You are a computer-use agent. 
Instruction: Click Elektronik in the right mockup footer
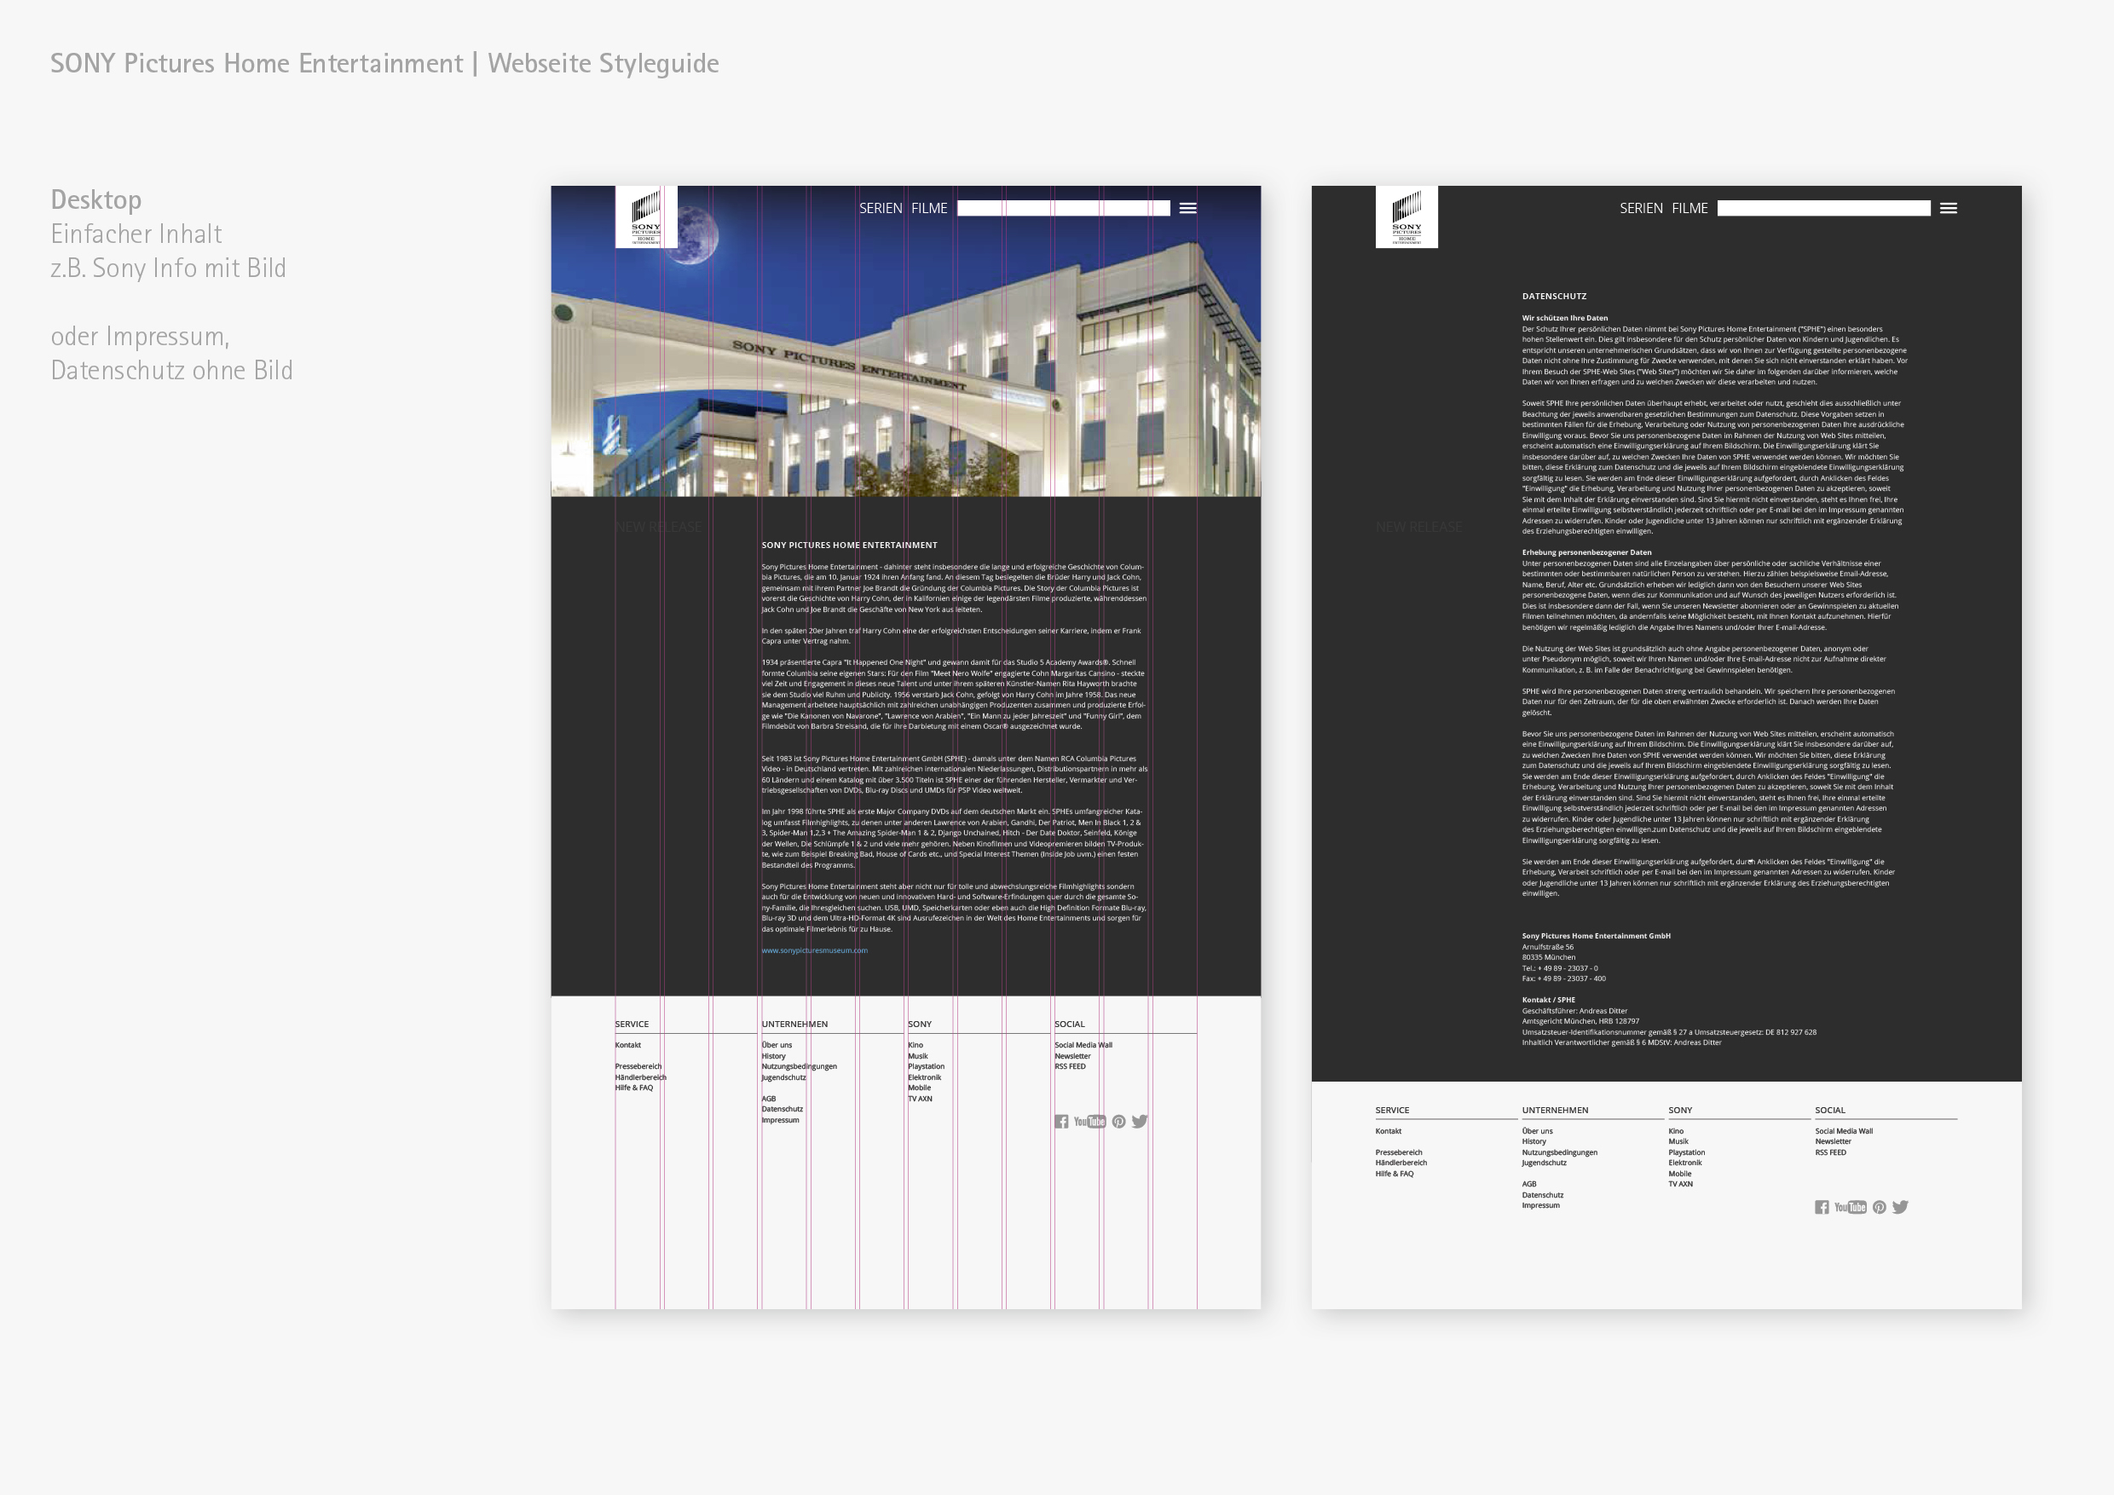click(1686, 1163)
